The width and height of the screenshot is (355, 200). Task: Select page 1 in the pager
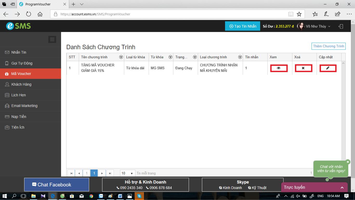click(x=94, y=173)
